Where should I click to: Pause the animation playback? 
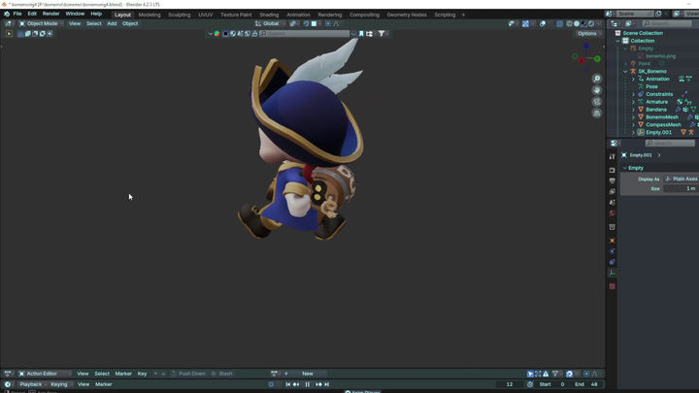(x=307, y=384)
